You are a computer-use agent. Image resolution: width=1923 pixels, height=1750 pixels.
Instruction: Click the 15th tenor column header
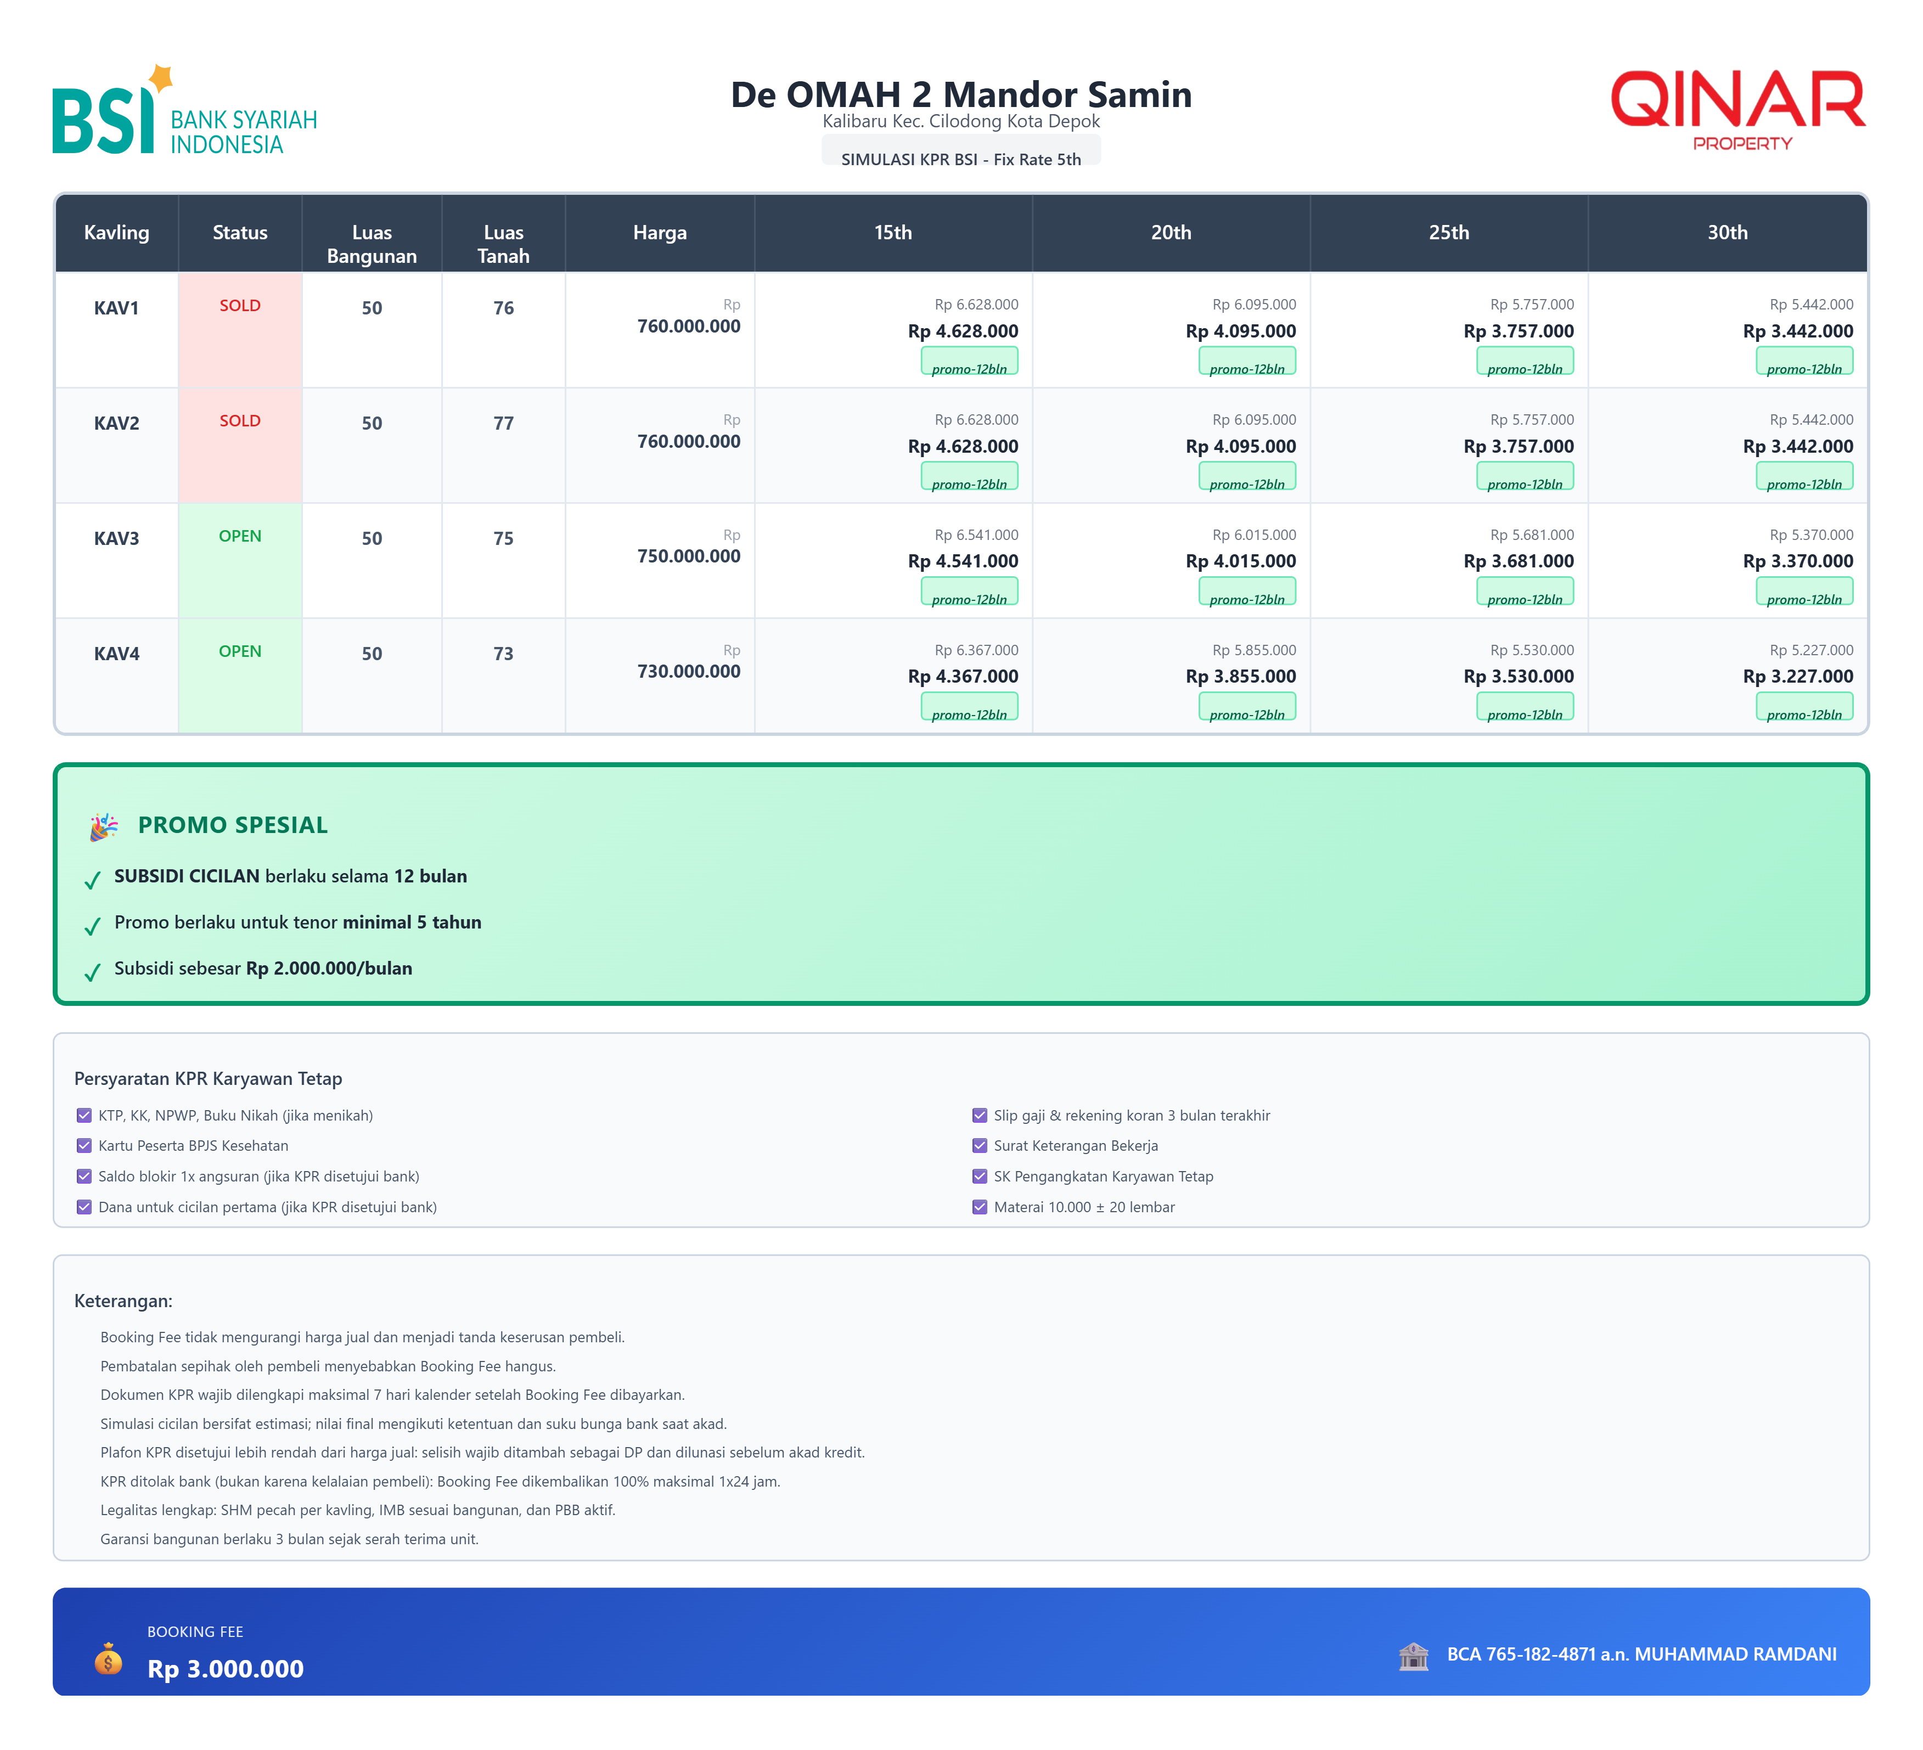893,233
